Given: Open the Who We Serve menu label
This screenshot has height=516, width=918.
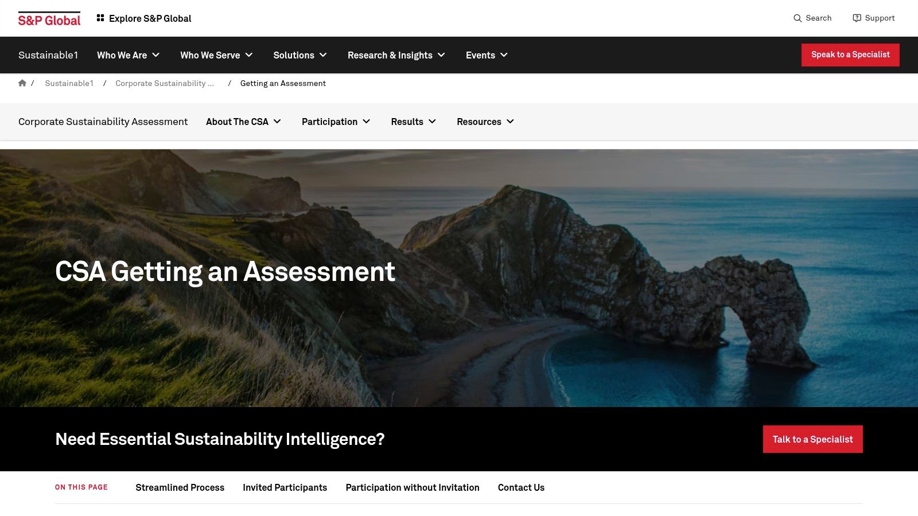Looking at the screenshot, I should [x=210, y=55].
